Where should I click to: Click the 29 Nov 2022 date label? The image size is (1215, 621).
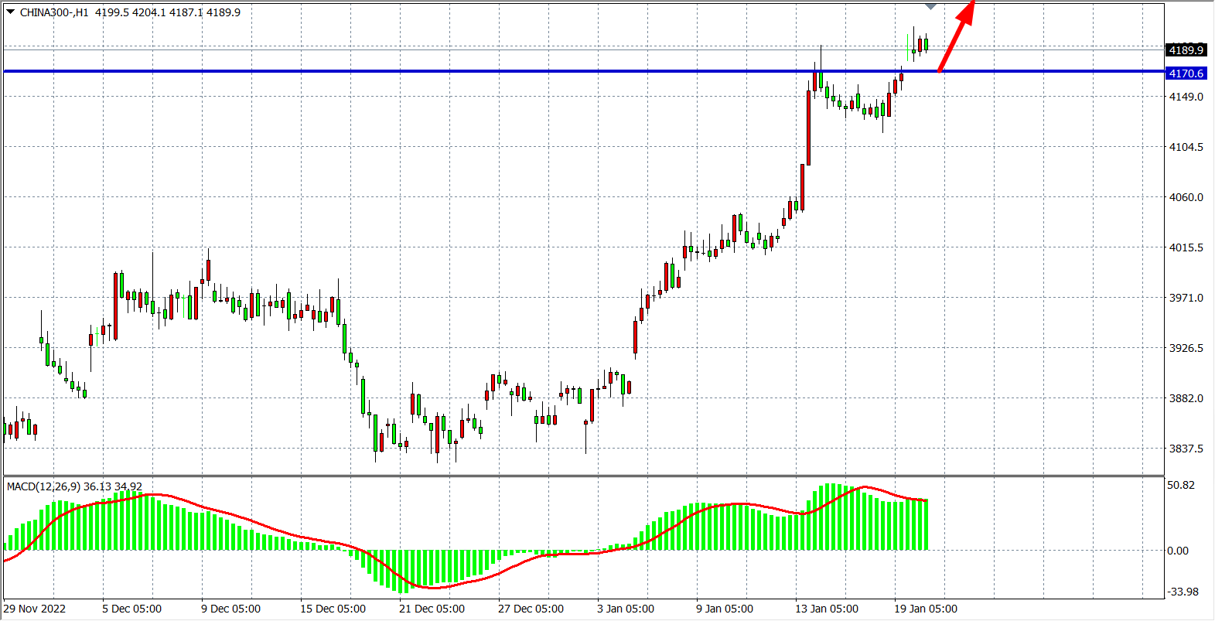(x=35, y=609)
